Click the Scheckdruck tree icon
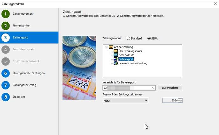 (116, 55)
